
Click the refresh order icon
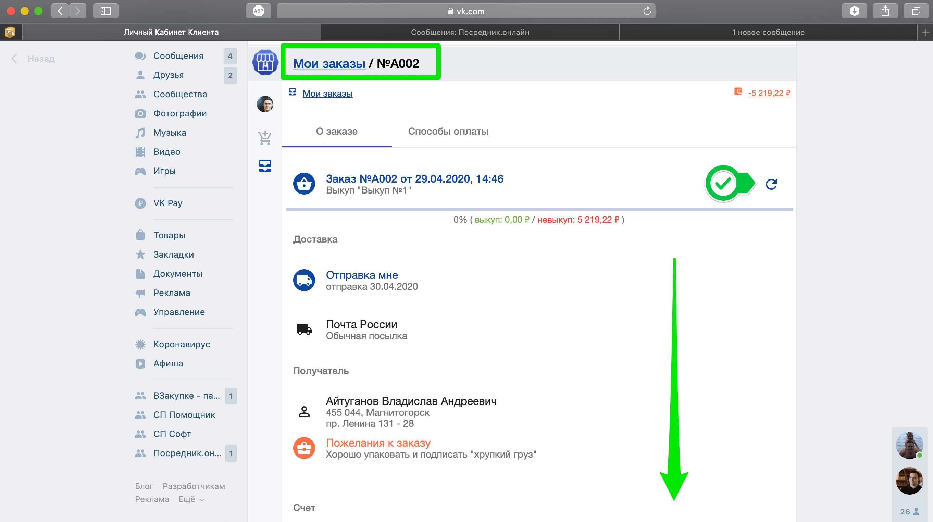(x=771, y=184)
